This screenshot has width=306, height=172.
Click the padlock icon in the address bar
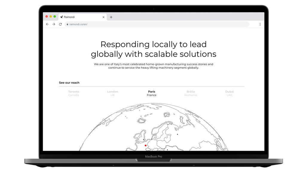click(x=68, y=24)
